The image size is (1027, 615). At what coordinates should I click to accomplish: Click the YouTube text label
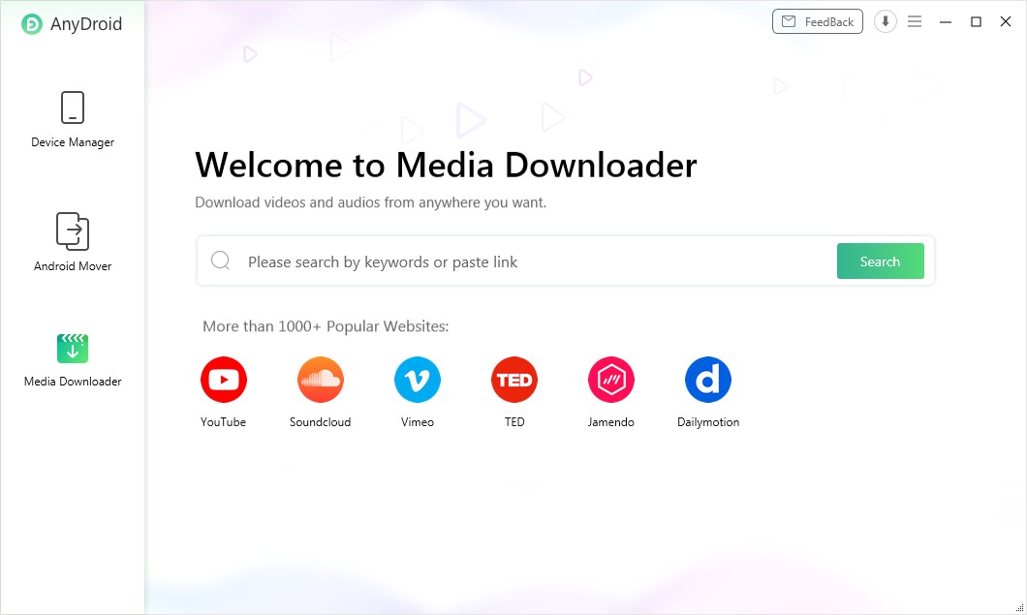[223, 422]
